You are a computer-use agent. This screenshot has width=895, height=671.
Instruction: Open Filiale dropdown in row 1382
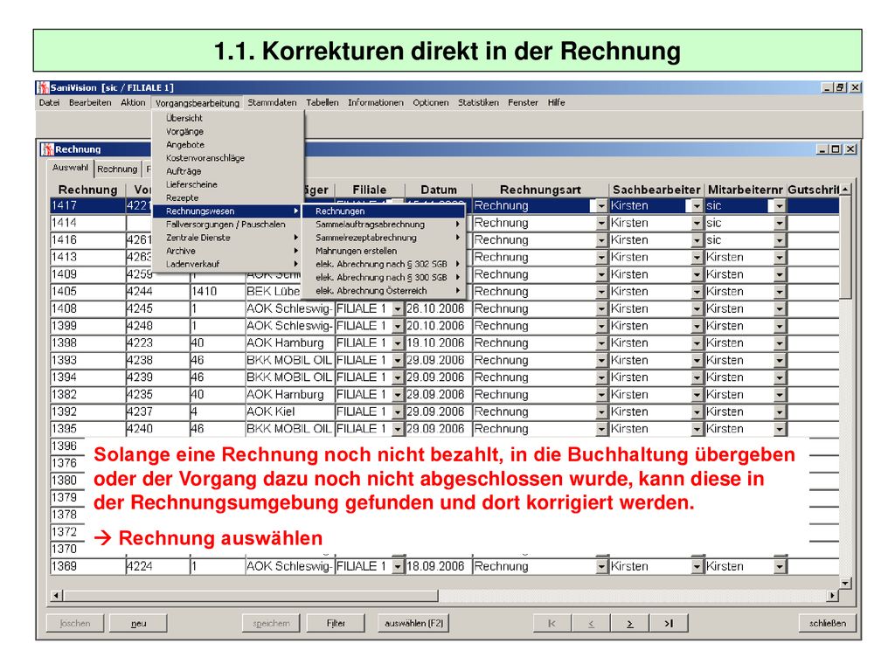pos(398,395)
